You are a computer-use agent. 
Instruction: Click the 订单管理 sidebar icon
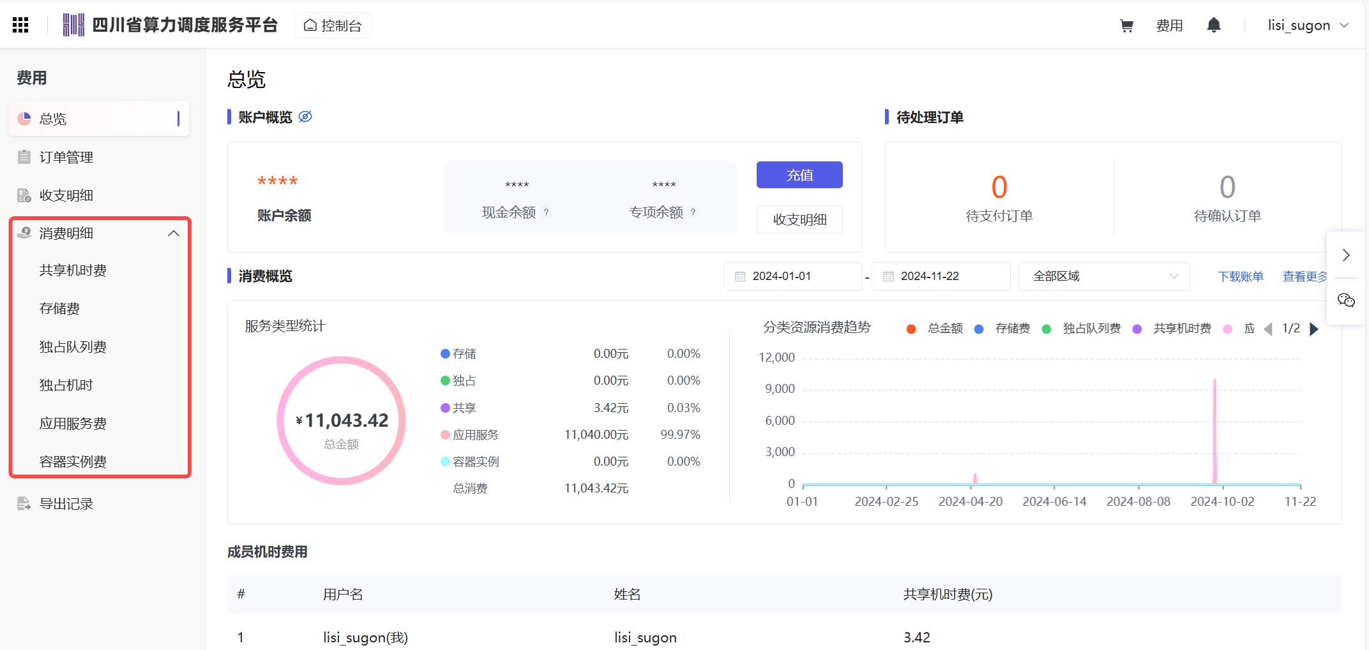point(24,157)
